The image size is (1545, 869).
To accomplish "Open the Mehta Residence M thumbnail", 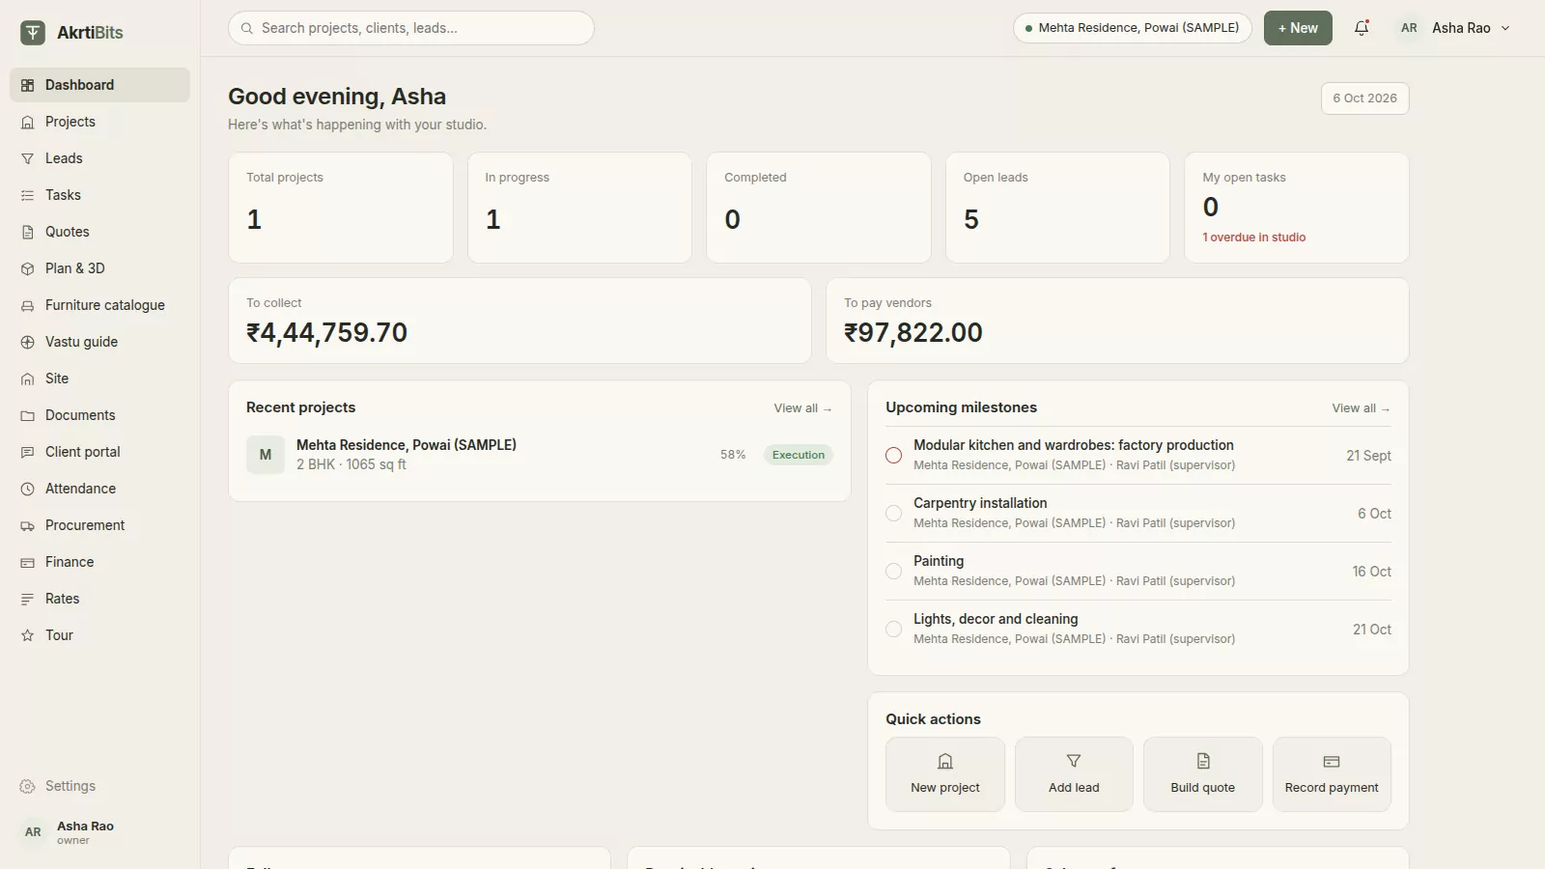I will click(266, 455).
